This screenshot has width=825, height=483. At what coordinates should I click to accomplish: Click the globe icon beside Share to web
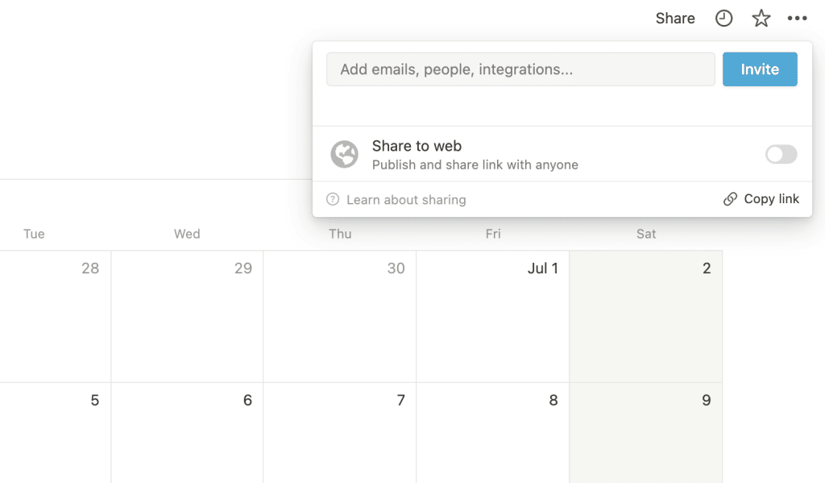[344, 154]
